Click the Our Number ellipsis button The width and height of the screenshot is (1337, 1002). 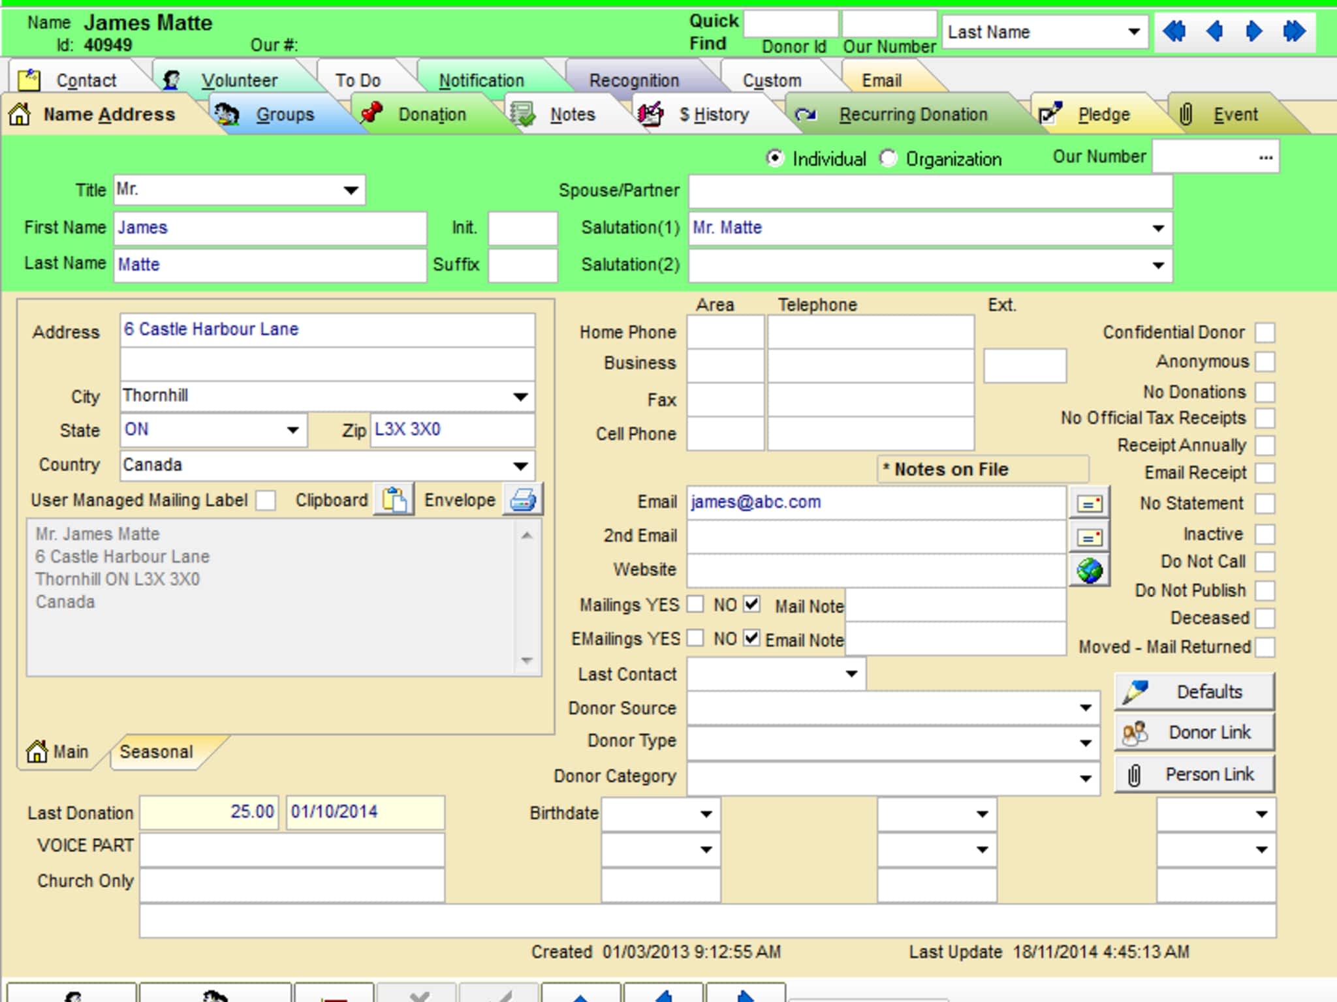pos(1266,157)
